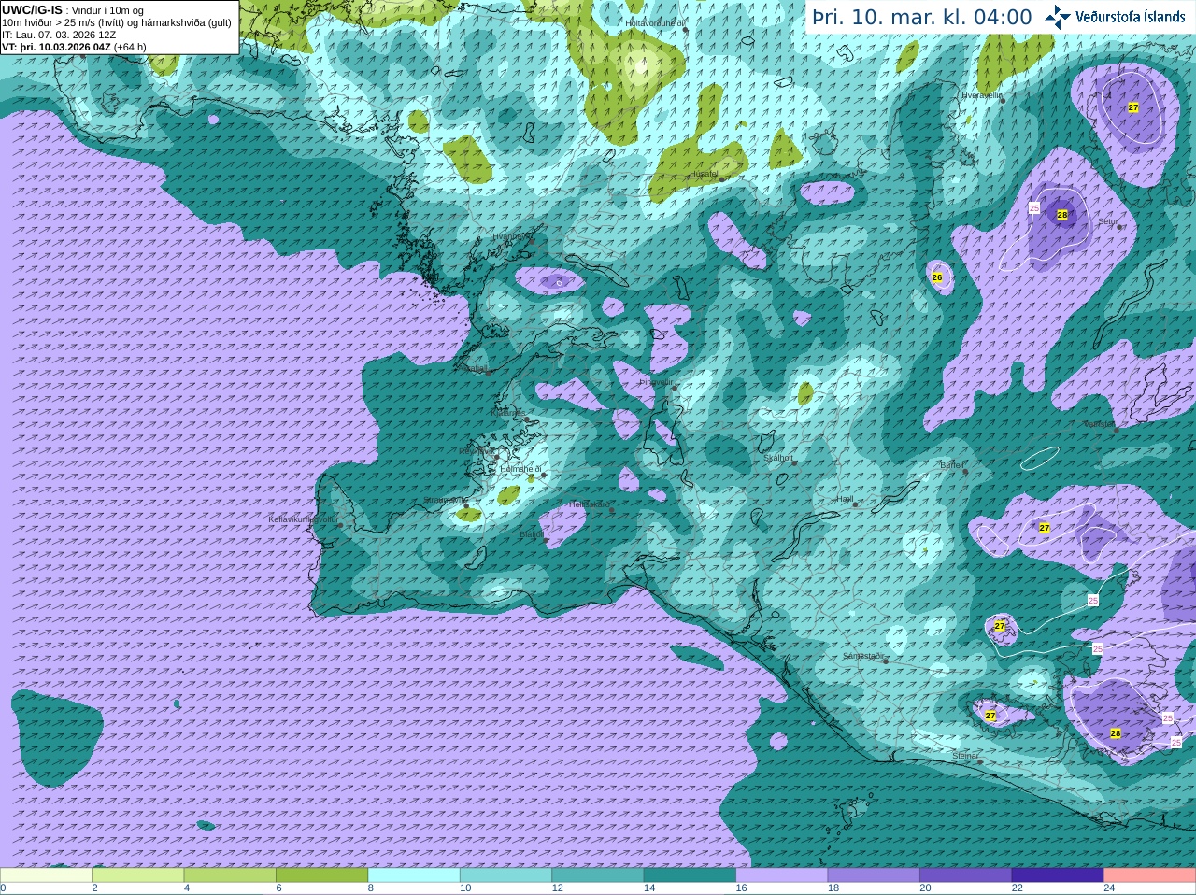Screen dimensions: 1196x895
Task: Click the Bláfjöll station label
Action: point(531,535)
